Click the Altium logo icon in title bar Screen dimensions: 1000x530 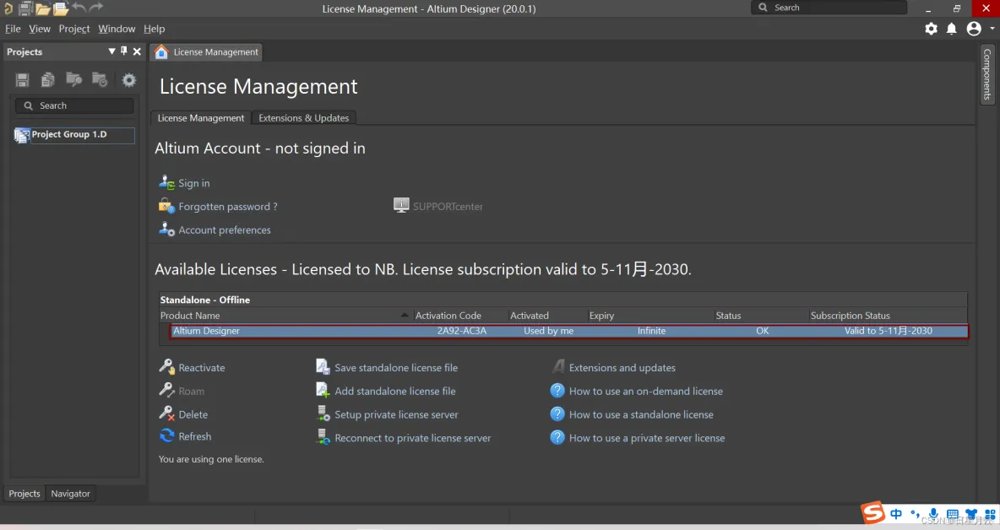(x=8, y=8)
